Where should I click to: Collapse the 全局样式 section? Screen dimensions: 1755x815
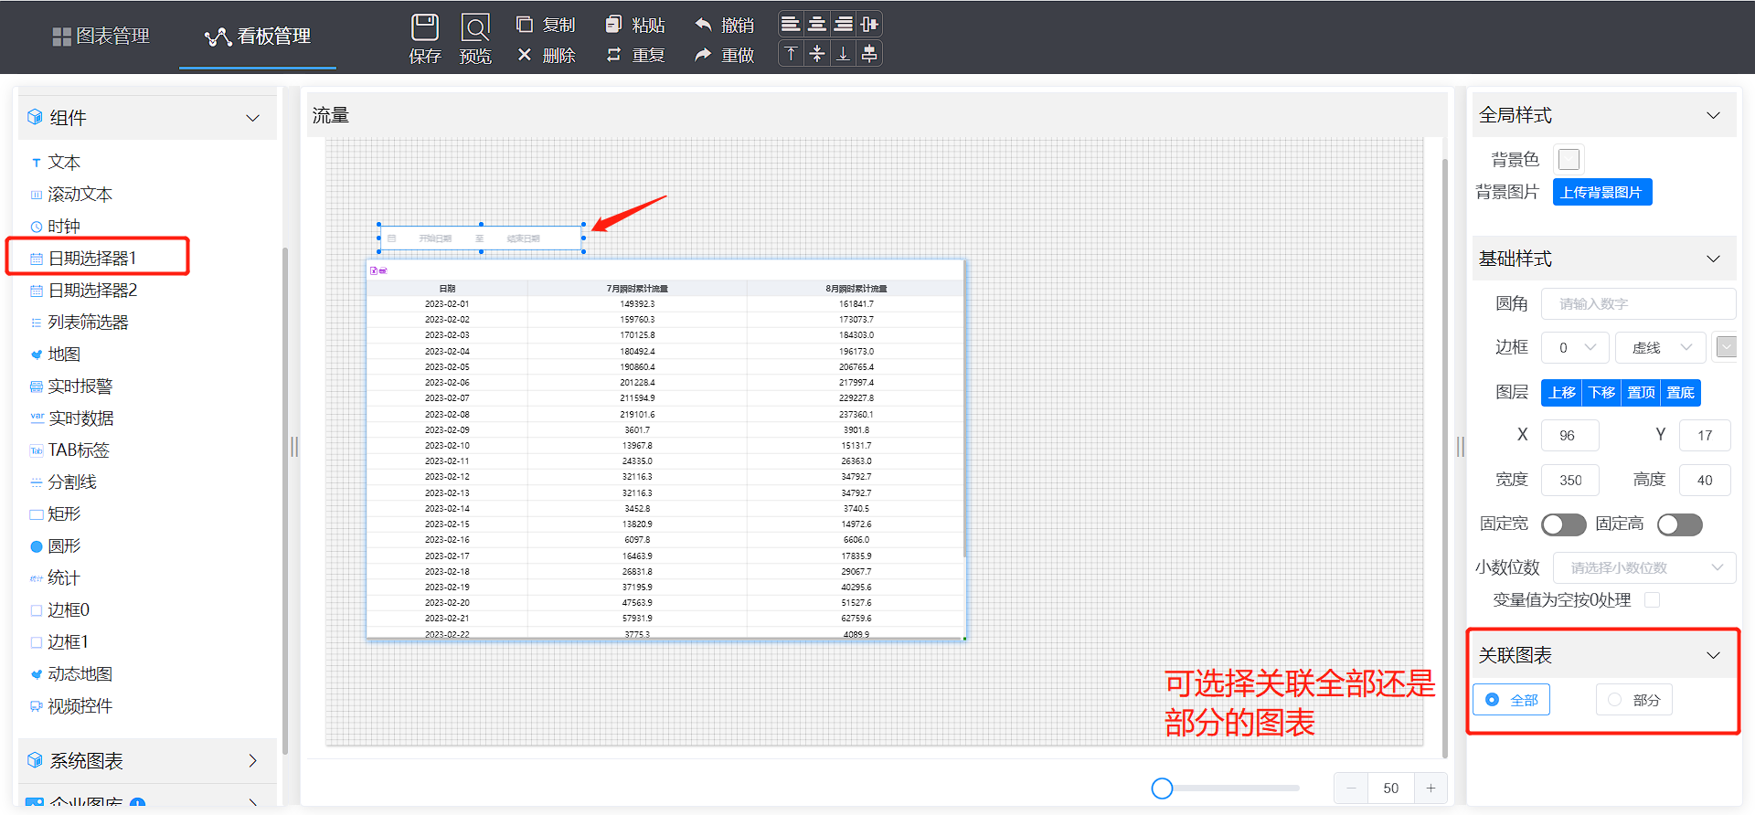(x=1713, y=115)
